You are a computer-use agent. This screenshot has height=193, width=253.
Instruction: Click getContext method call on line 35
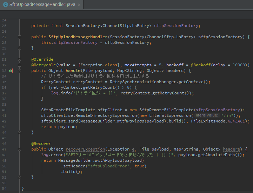(191, 82)
